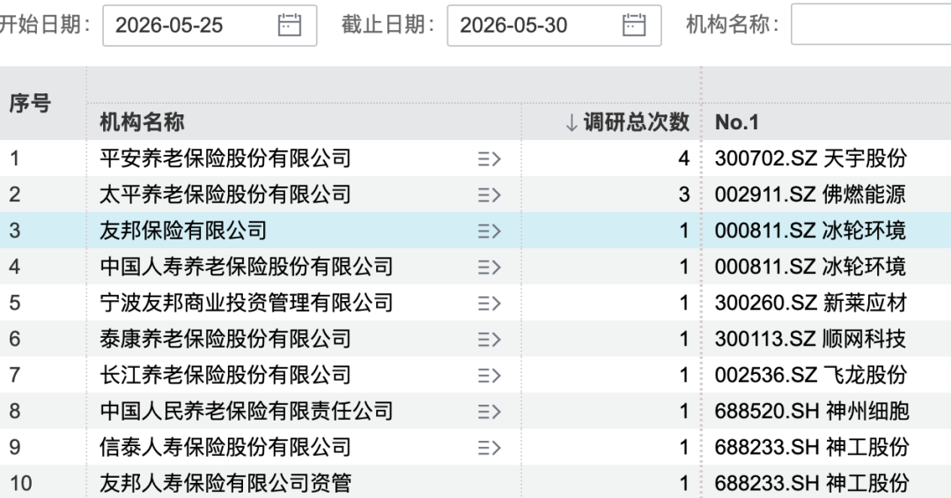
Task: Click sequence number 10 cell
Action: pos(20,483)
